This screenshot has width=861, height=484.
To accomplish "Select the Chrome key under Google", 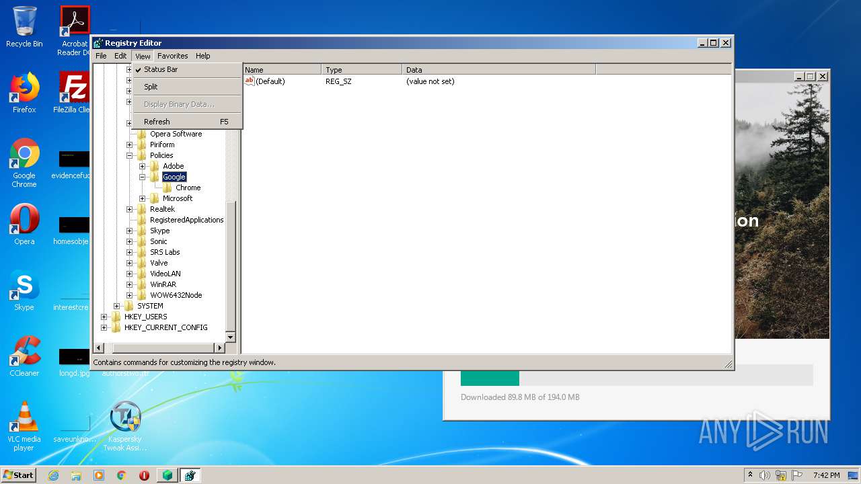I will pos(188,188).
